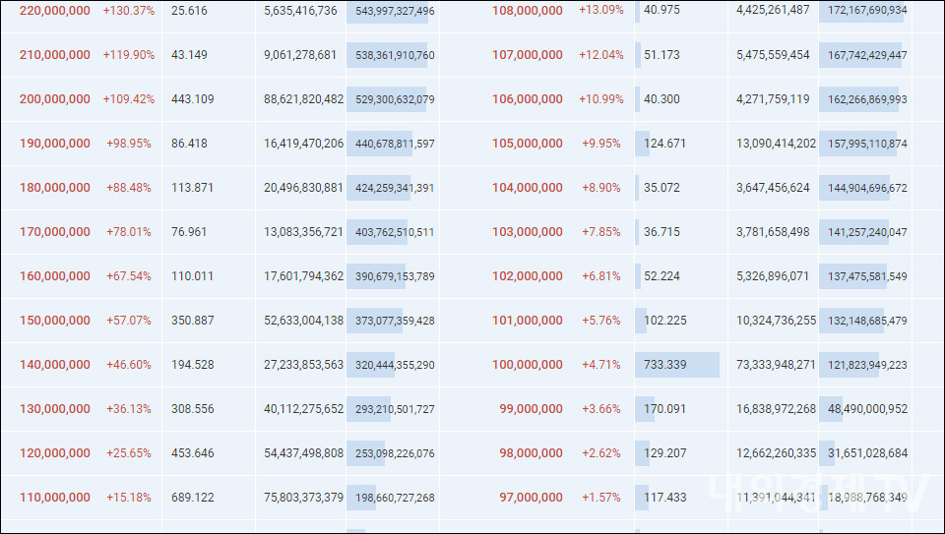Click the 108,000,000 price cell
The image size is (945, 534).
pyautogui.click(x=528, y=11)
